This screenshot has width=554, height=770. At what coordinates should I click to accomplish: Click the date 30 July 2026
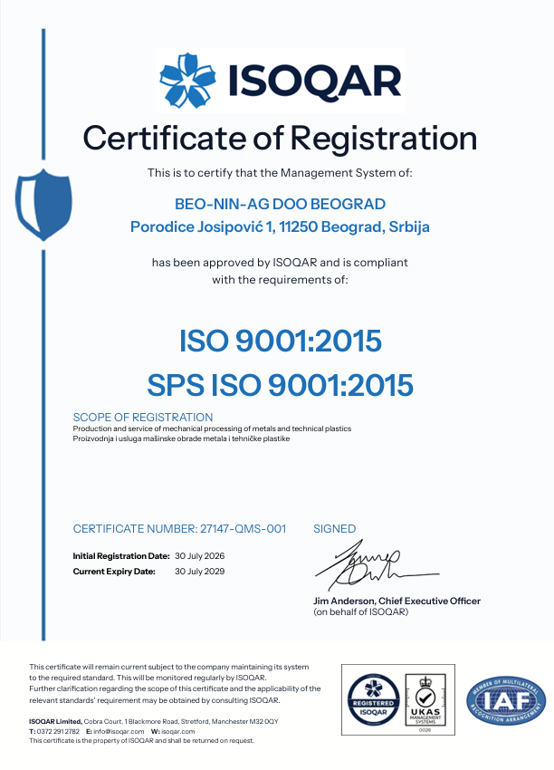[200, 556]
